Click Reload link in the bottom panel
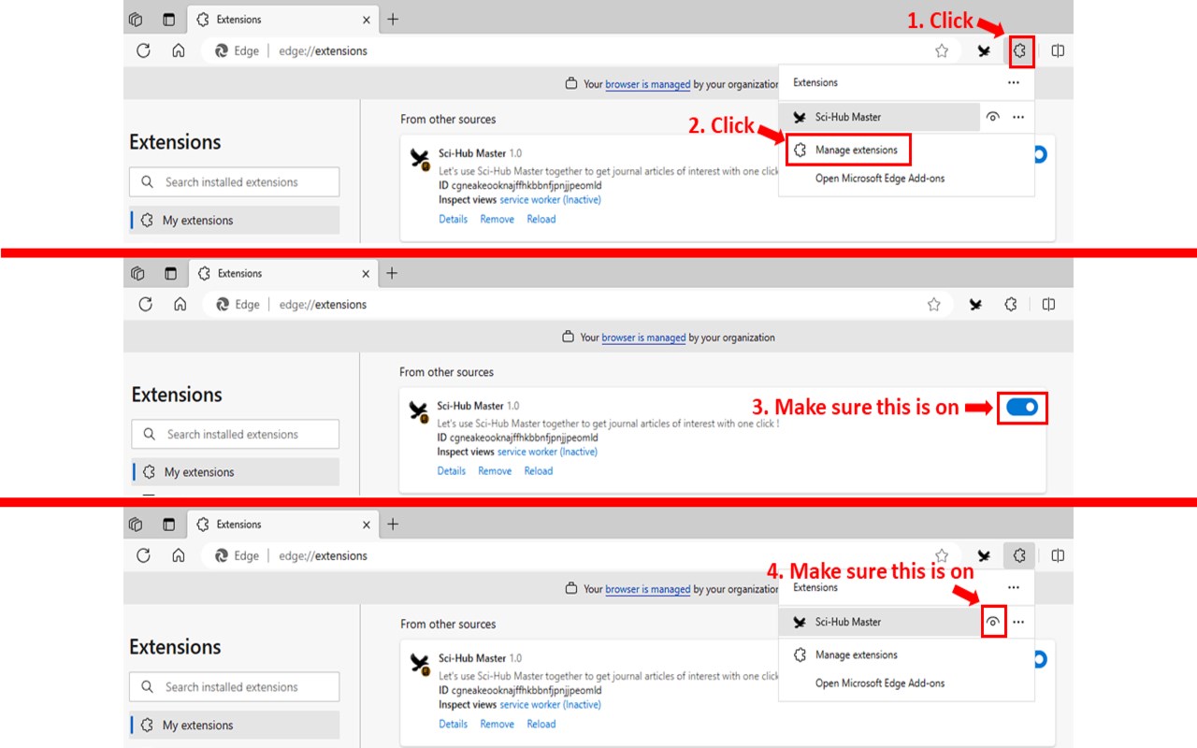This screenshot has width=1197, height=748. pos(541,724)
